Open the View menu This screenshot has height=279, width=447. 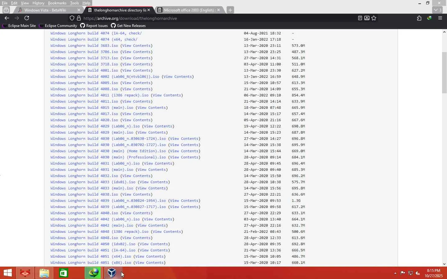pyautogui.click(x=25, y=3)
